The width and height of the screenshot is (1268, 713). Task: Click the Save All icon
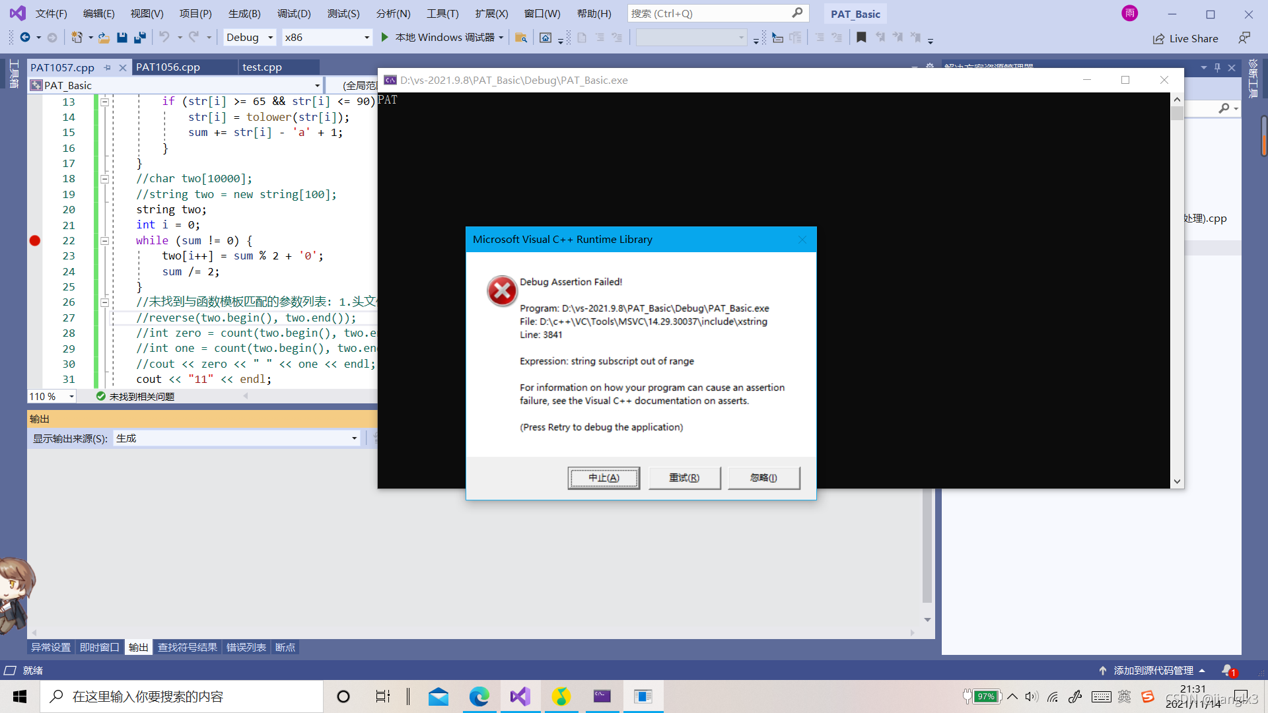(x=139, y=38)
